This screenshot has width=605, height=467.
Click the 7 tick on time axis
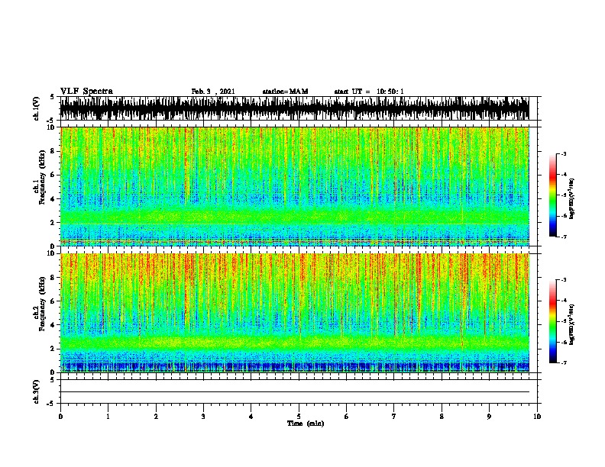coord(394,416)
